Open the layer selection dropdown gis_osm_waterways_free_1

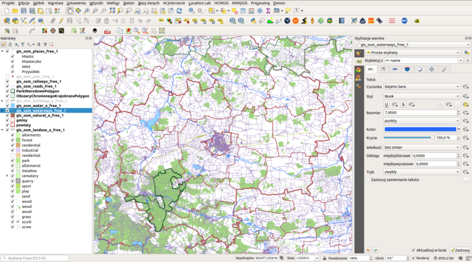click(413, 44)
